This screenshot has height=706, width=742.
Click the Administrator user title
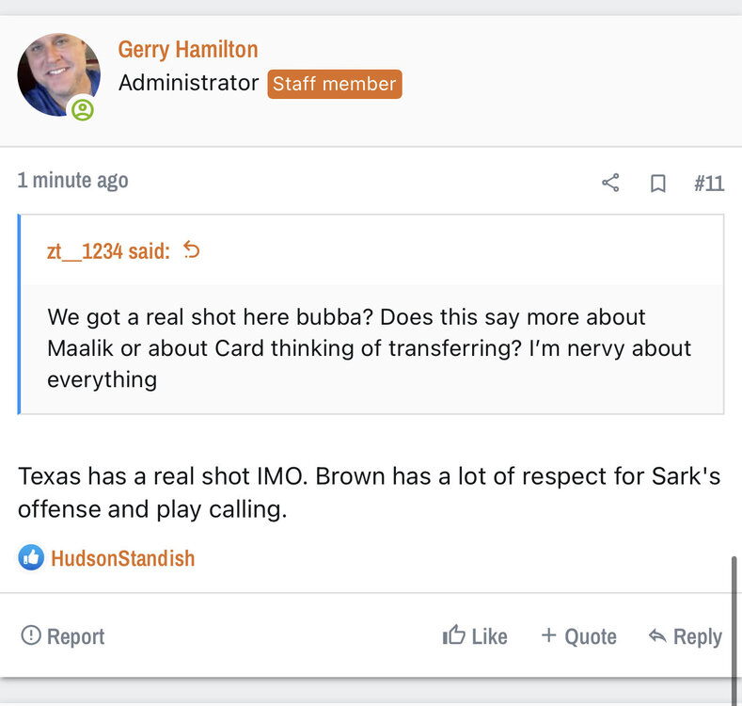[188, 83]
